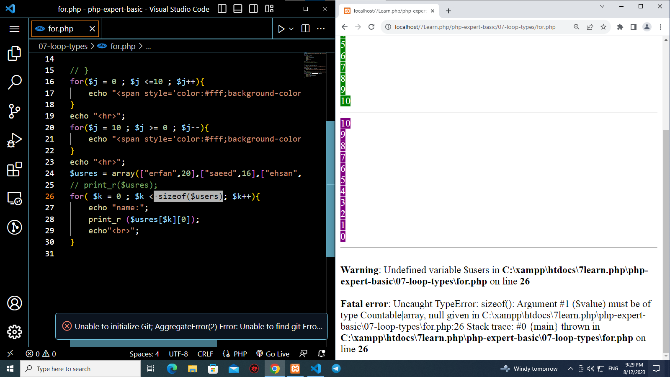
Task: Focus the Chrome address bar URL
Action: 475,27
